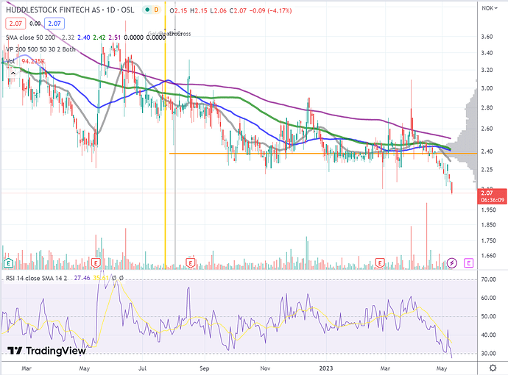Viewport: 508px width, 375px height.
Task: Click the 2.40 blue SMA value in legend
Action: pos(84,37)
